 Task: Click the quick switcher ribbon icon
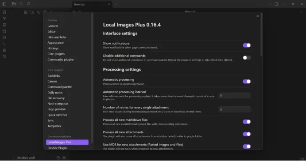tap(4, 12)
